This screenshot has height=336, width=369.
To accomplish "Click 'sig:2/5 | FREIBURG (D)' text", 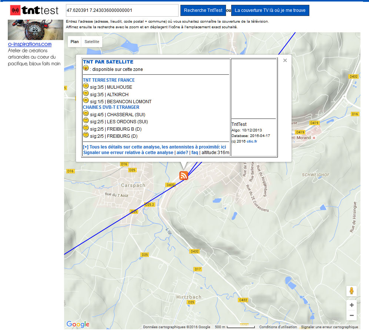I will 114,136.
